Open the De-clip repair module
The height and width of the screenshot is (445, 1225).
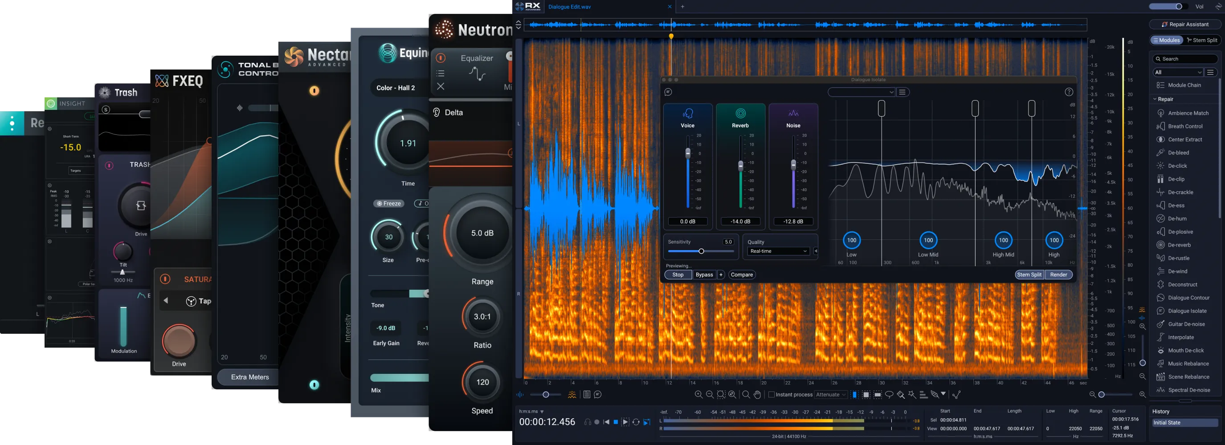(1175, 179)
